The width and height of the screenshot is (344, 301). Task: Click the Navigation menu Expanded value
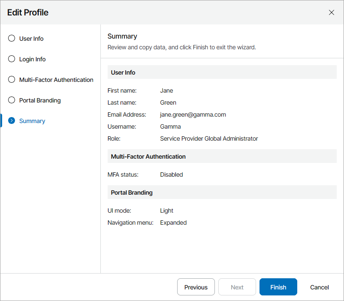[x=173, y=223]
